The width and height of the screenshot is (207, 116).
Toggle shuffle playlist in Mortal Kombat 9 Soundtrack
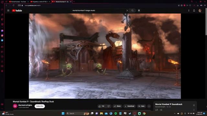point(161,110)
